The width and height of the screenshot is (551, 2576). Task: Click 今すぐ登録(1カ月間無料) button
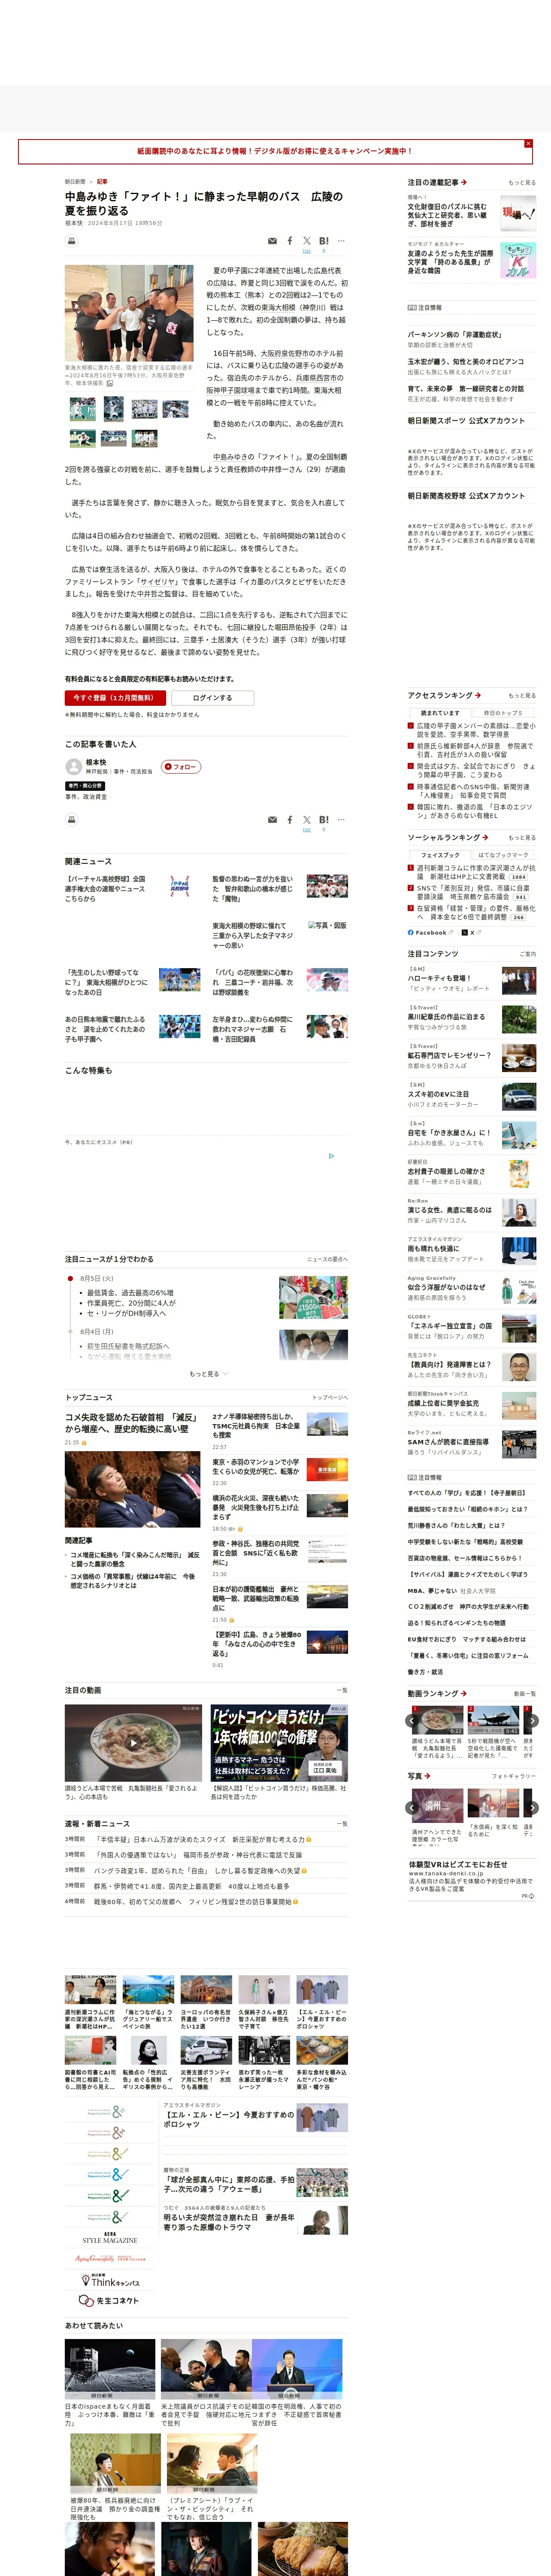click(x=115, y=698)
